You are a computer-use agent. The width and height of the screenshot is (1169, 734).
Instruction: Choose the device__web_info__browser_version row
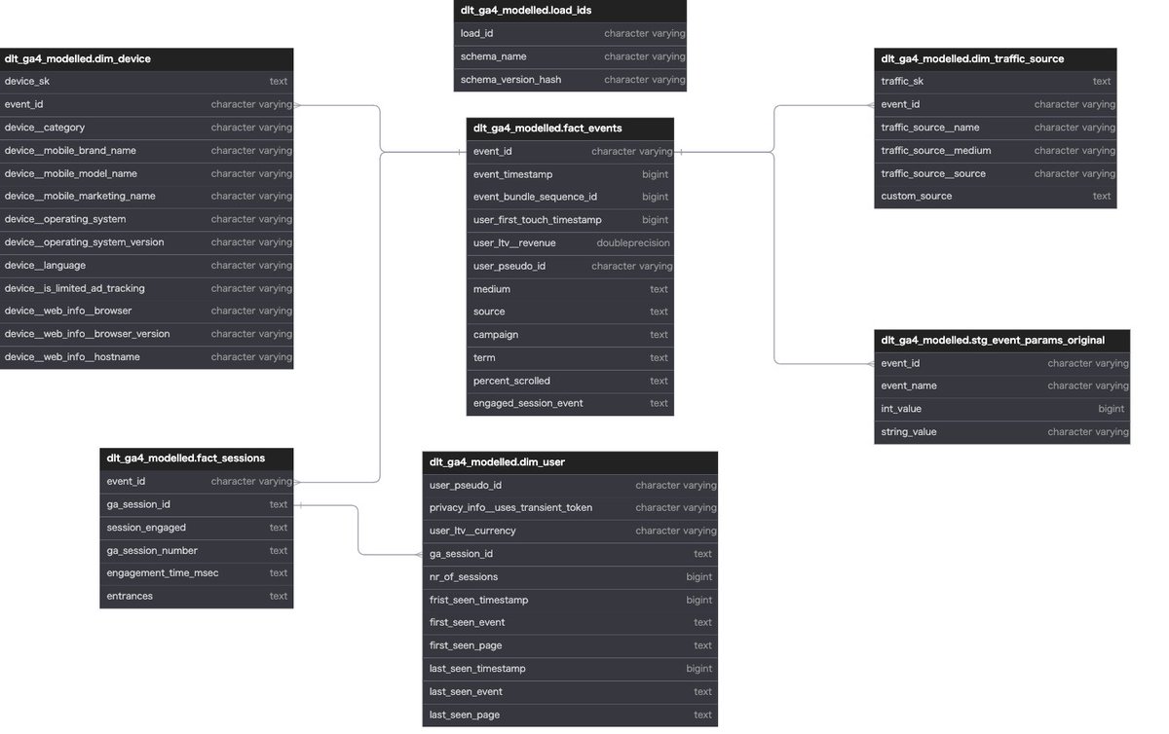click(x=146, y=334)
